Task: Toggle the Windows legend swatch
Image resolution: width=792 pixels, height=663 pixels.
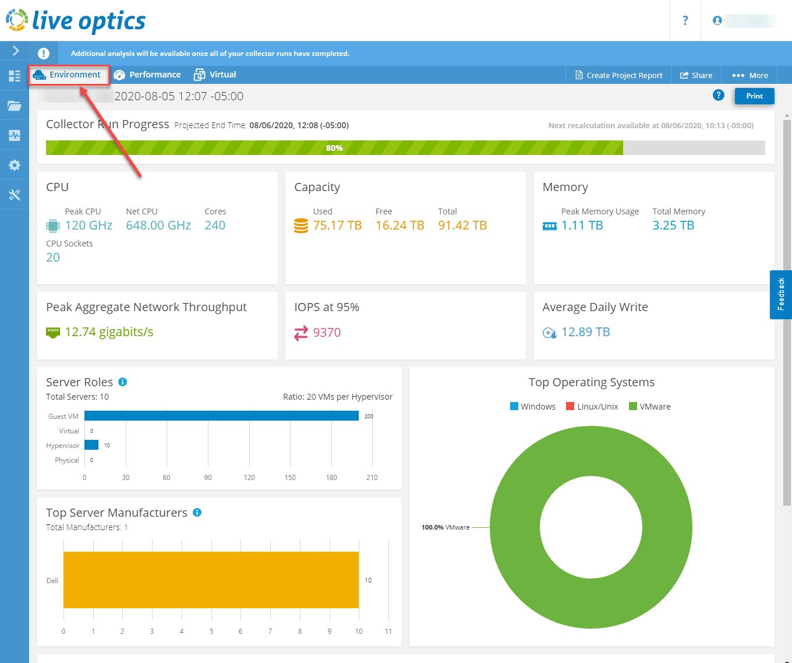Action: [514, 406]
